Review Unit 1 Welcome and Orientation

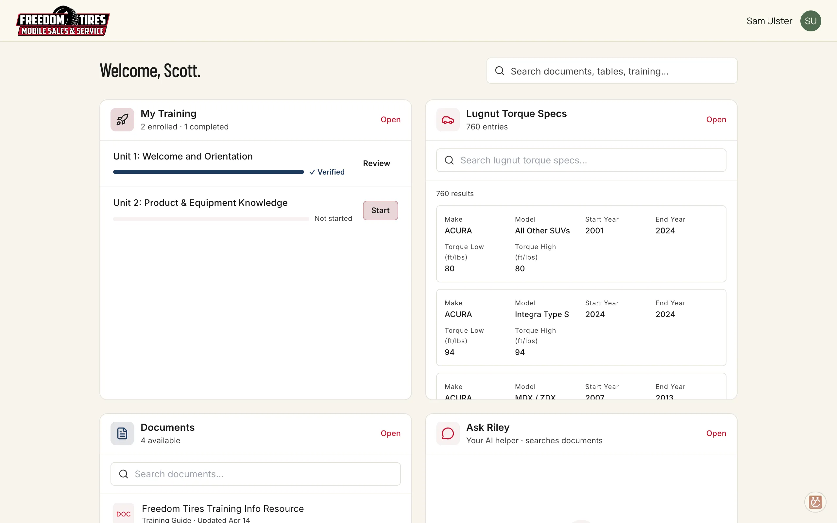coord(376,163)
